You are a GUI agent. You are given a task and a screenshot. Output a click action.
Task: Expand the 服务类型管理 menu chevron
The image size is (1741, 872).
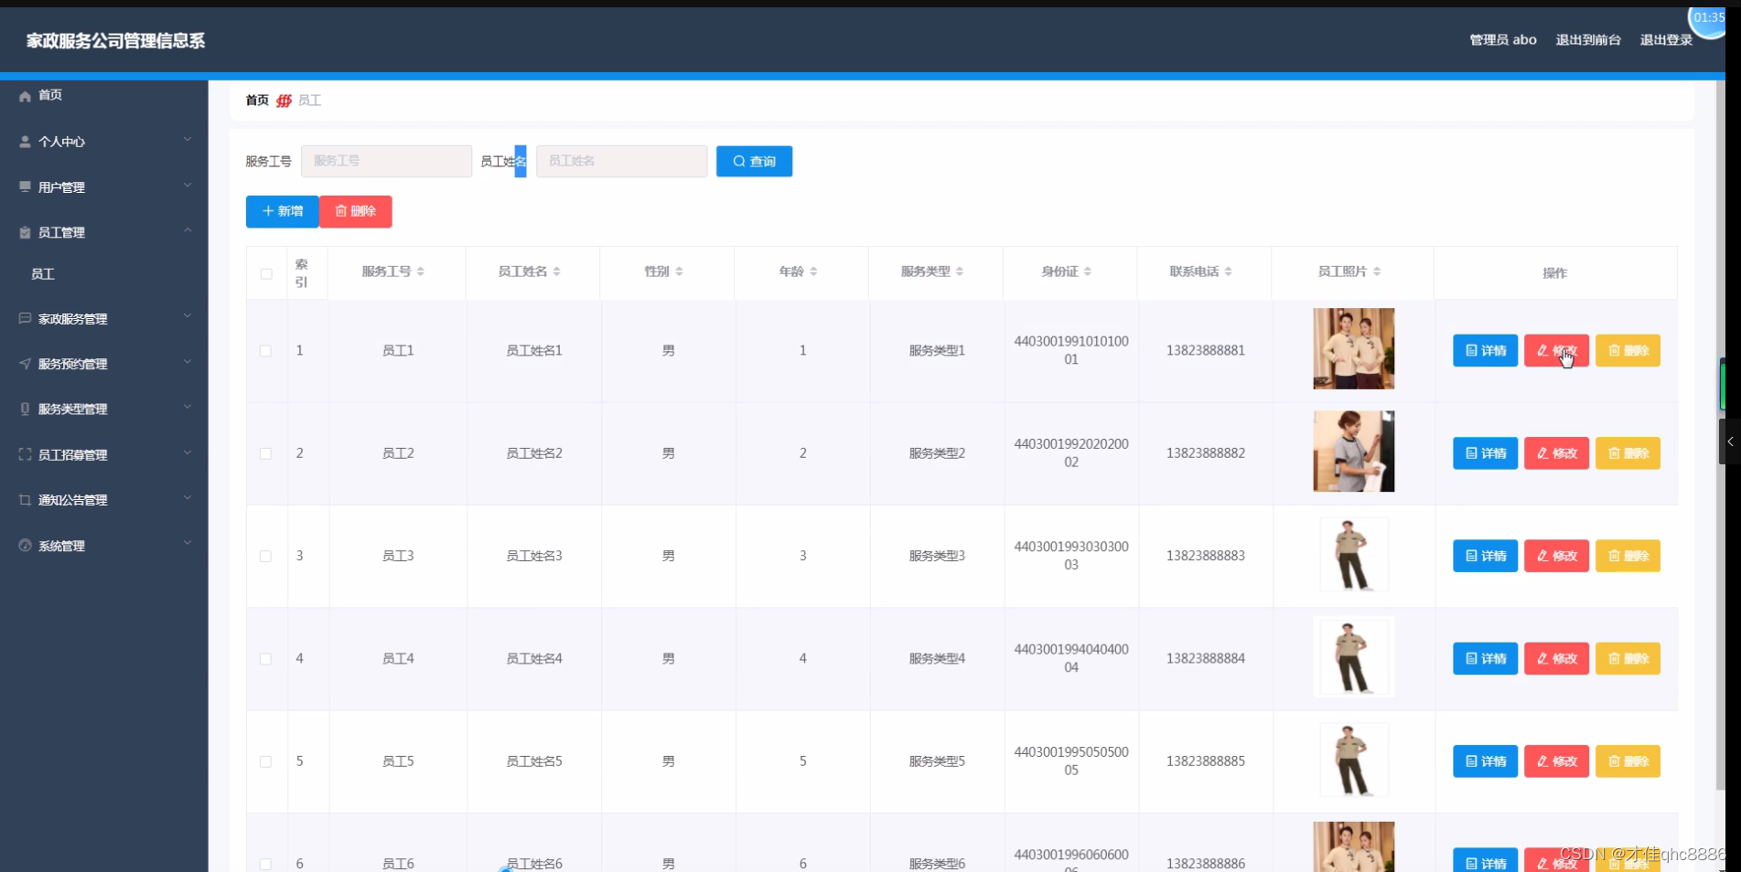(x=187, y=409)
